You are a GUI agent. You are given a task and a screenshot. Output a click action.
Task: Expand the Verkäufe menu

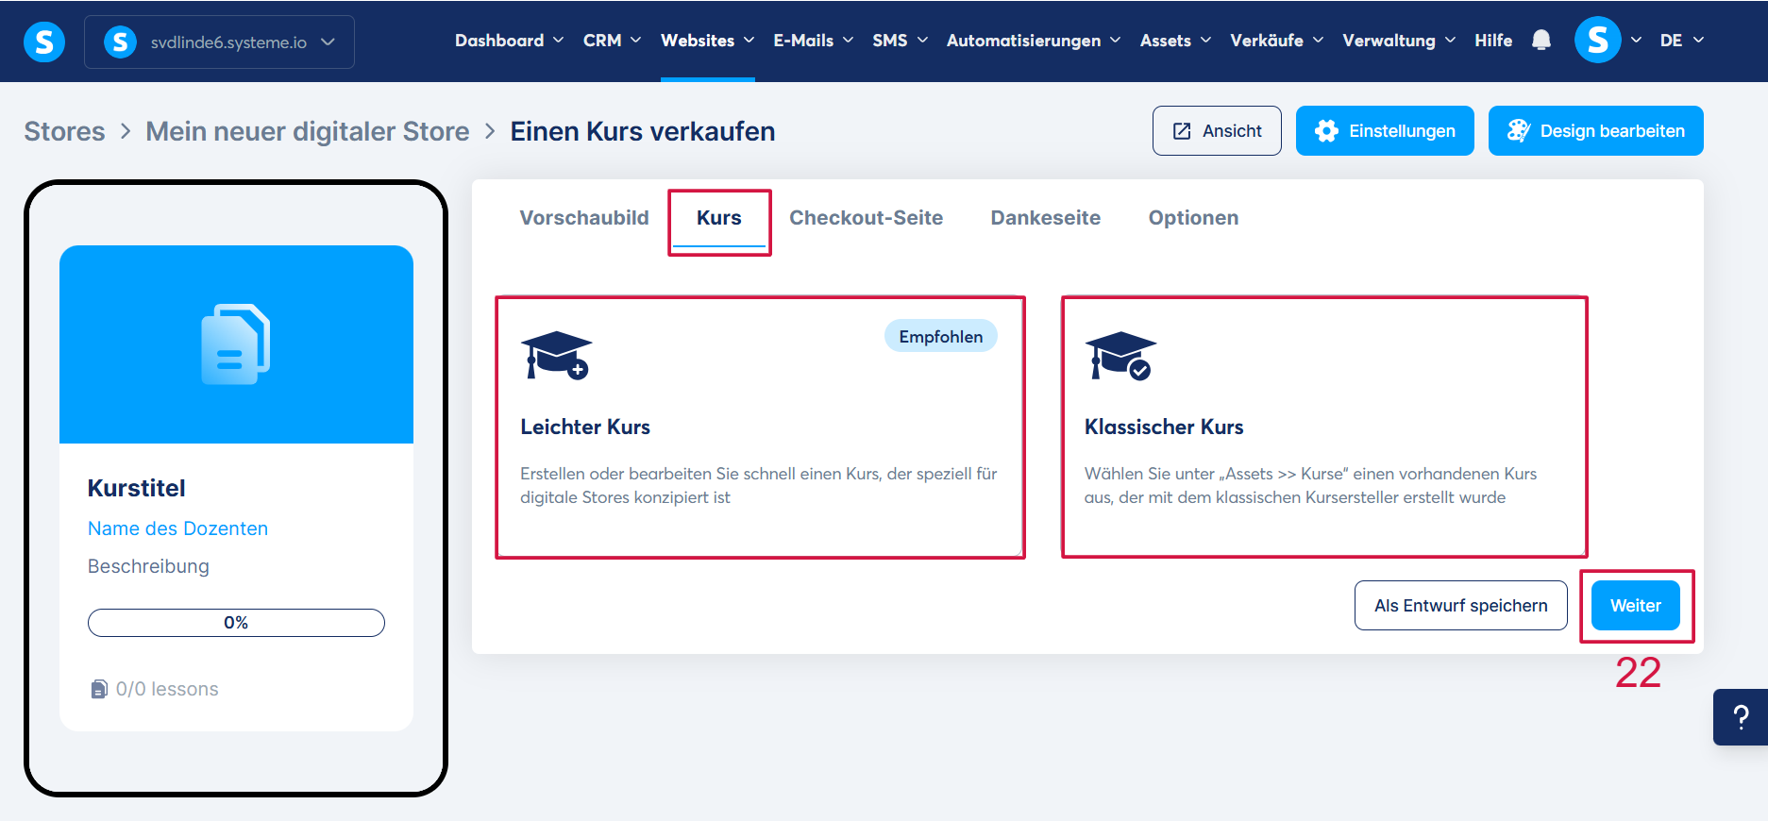pos(1276,41)
